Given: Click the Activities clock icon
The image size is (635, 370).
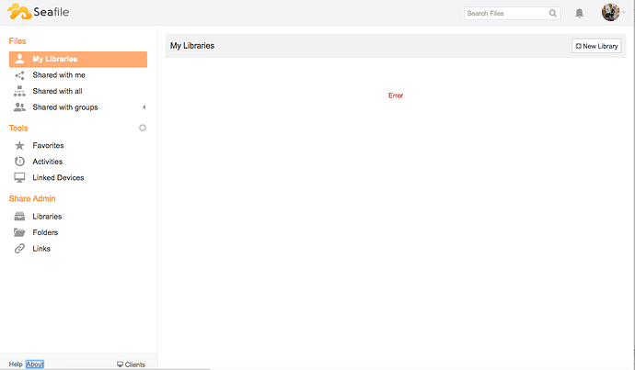Looking at the screenshot, I should pyautogui.click(x=20, y=162).
